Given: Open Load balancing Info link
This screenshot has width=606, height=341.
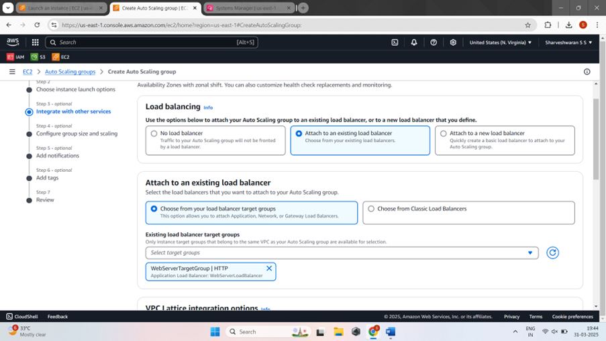Looking at the screenshot, I should [208, 107].
